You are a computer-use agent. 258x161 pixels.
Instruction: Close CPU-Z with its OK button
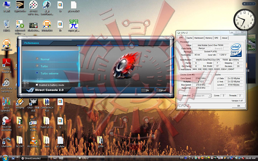[239, 106]
